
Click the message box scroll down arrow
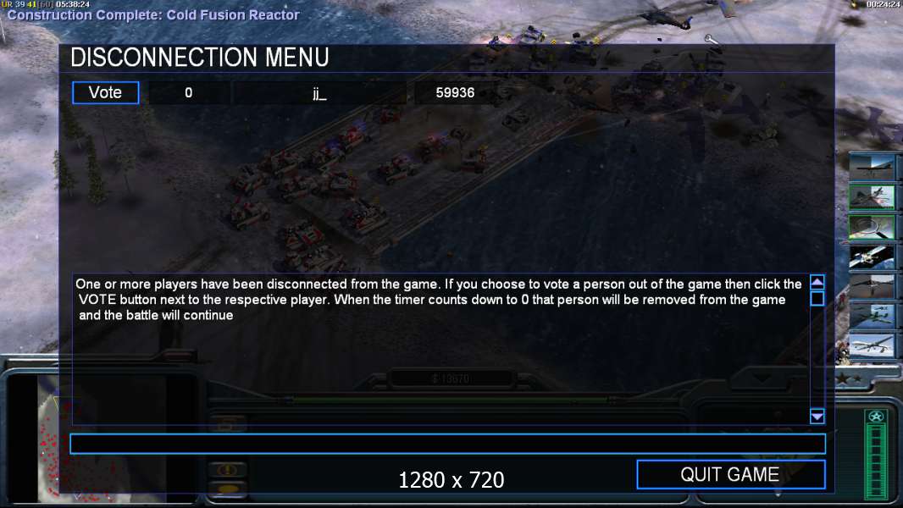click(x=817, y=416)
